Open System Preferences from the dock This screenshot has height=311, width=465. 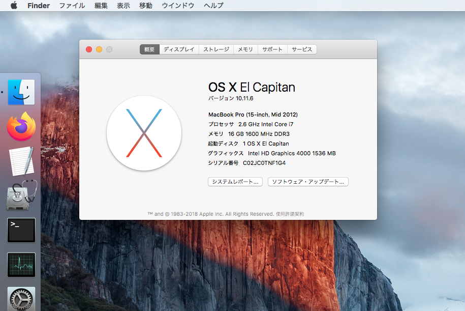point(21,298)
